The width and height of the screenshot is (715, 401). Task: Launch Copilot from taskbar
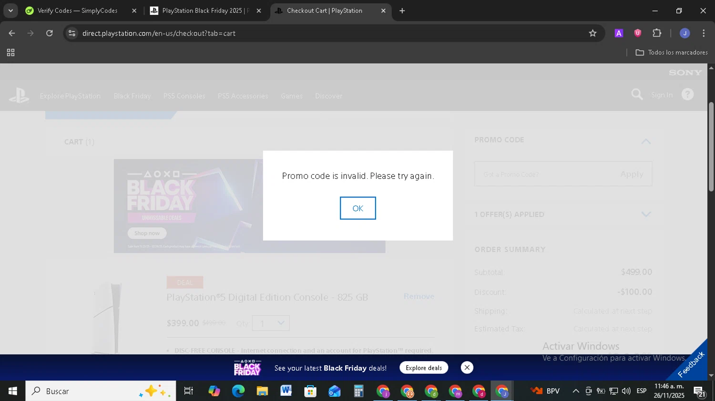coord(214,391)
